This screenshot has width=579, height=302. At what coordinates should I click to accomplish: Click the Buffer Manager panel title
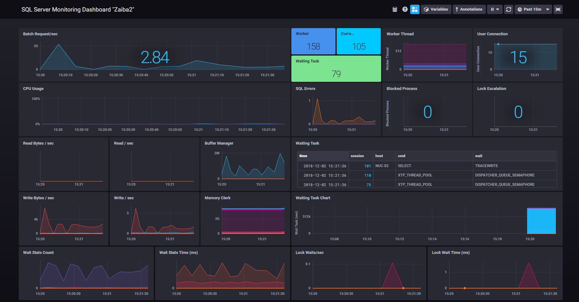tap(219, 143)
